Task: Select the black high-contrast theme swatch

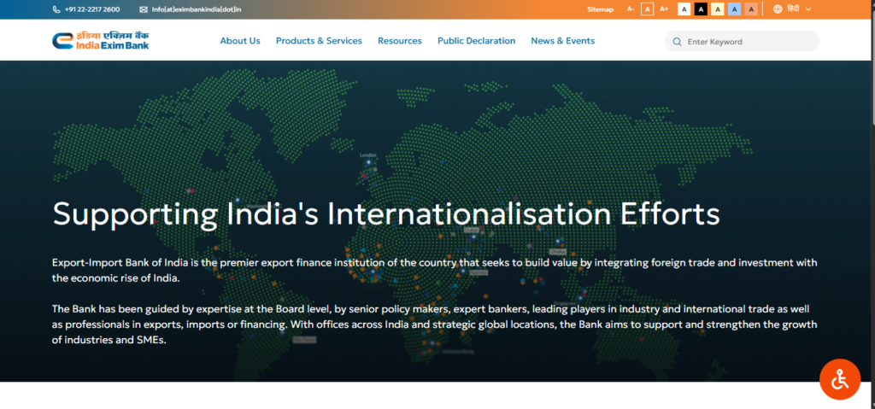Action: click(701, 9)
